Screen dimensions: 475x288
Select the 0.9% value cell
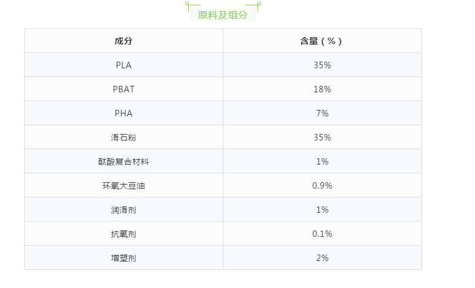[322, 185]
